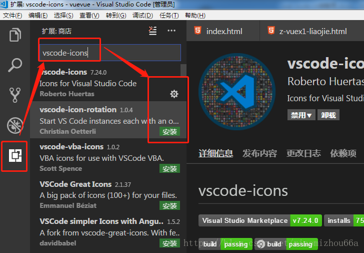The image size is (364, 253).
Task: Click the extension search input field
Action: tap(110, 53)
